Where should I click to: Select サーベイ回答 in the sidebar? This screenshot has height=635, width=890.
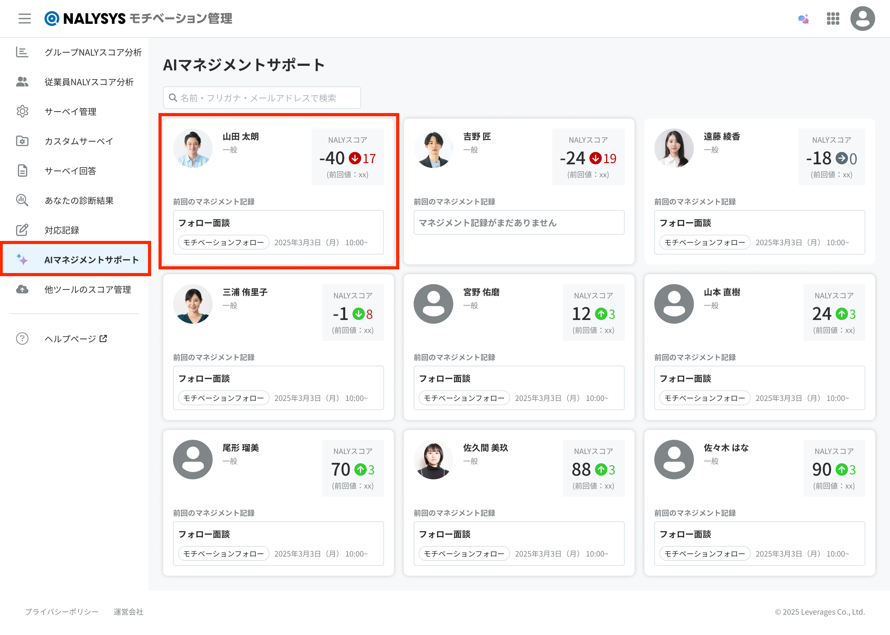(70, 171)
